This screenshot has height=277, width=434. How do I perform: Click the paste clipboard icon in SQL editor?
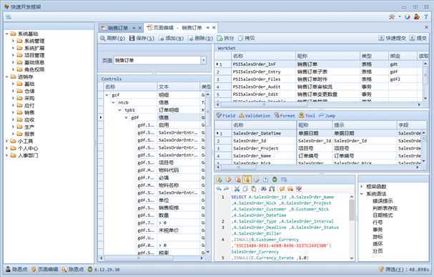254,189
